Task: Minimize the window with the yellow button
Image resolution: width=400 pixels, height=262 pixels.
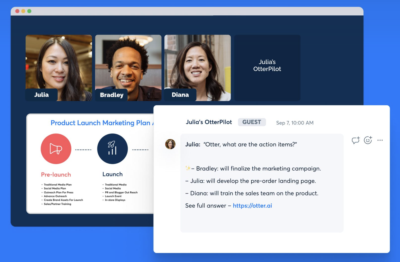Action: (x=23, y=11)
